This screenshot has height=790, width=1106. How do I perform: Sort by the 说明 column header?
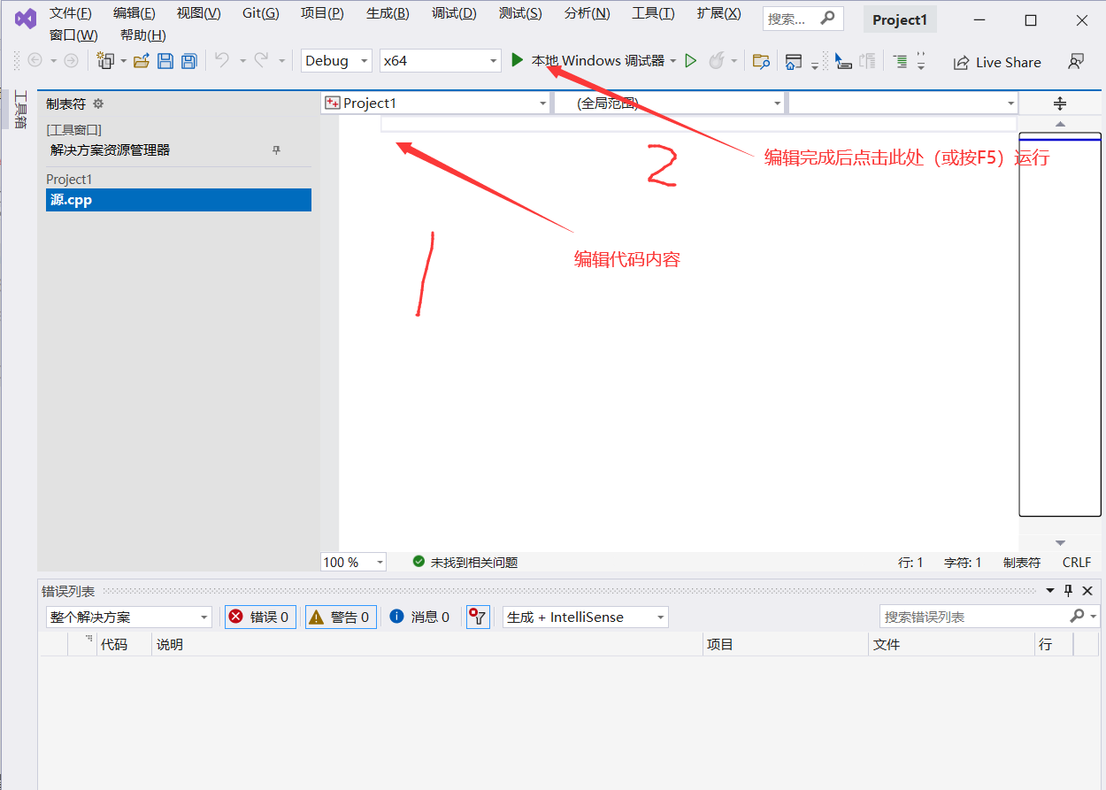pos(427,645)
